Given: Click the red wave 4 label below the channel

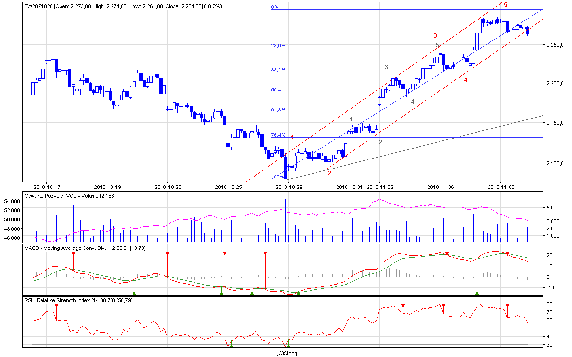Looking at the screenshot, I should [465, 80].
